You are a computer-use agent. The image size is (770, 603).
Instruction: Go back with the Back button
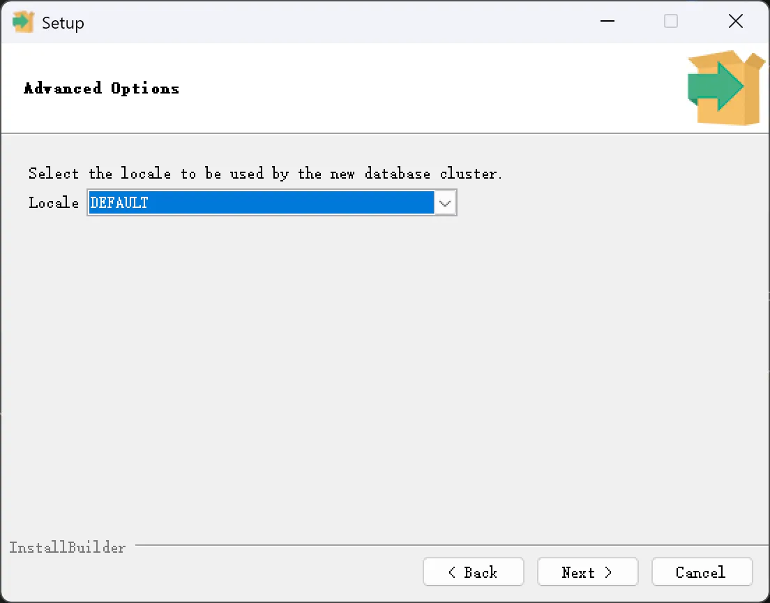click(474, 572)
